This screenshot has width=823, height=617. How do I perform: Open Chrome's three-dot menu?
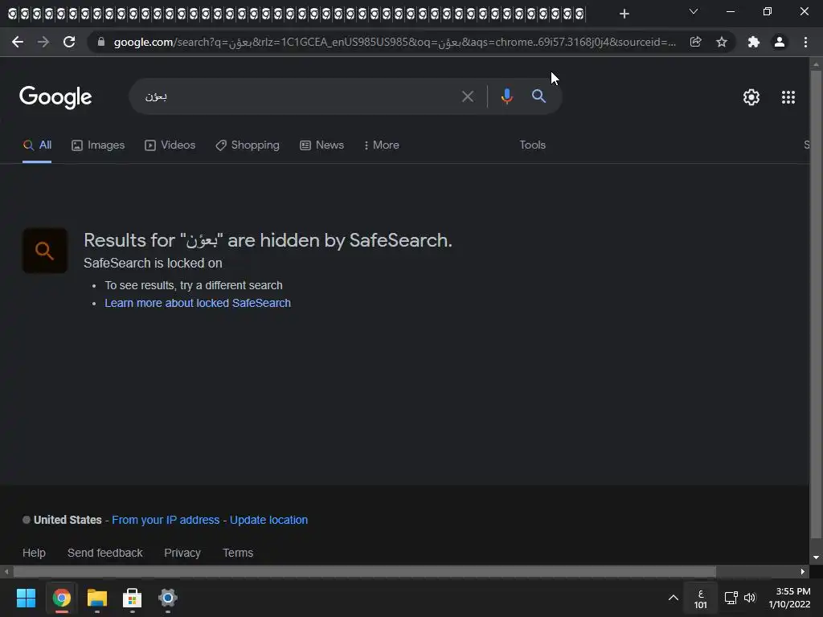point(805,42)
